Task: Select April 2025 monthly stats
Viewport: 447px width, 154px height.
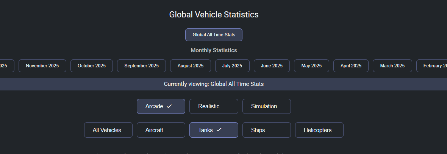Action: [351, 66]
